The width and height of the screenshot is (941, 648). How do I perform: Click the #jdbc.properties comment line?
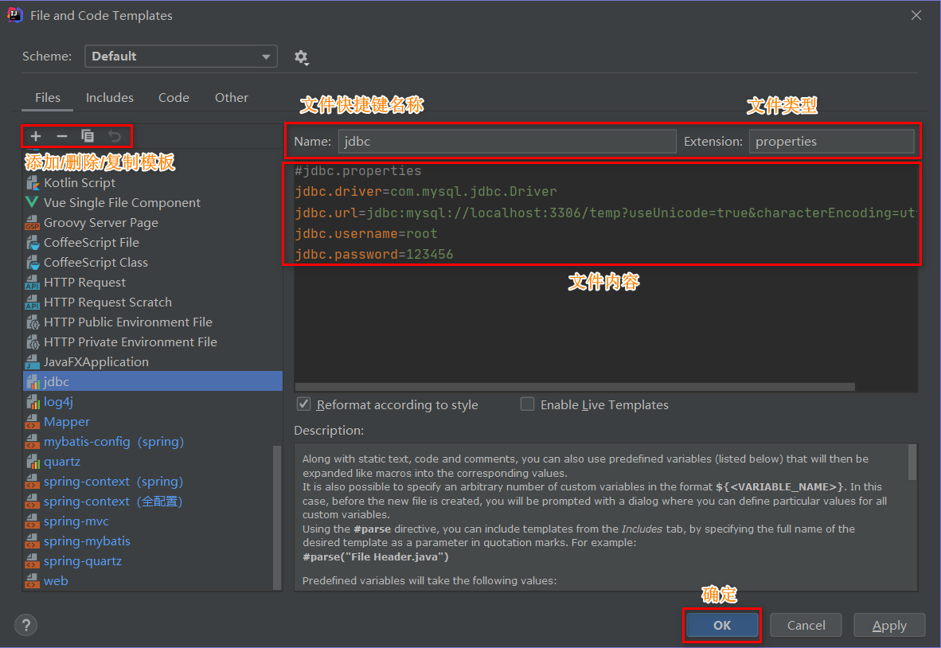[x=358, y=171]
